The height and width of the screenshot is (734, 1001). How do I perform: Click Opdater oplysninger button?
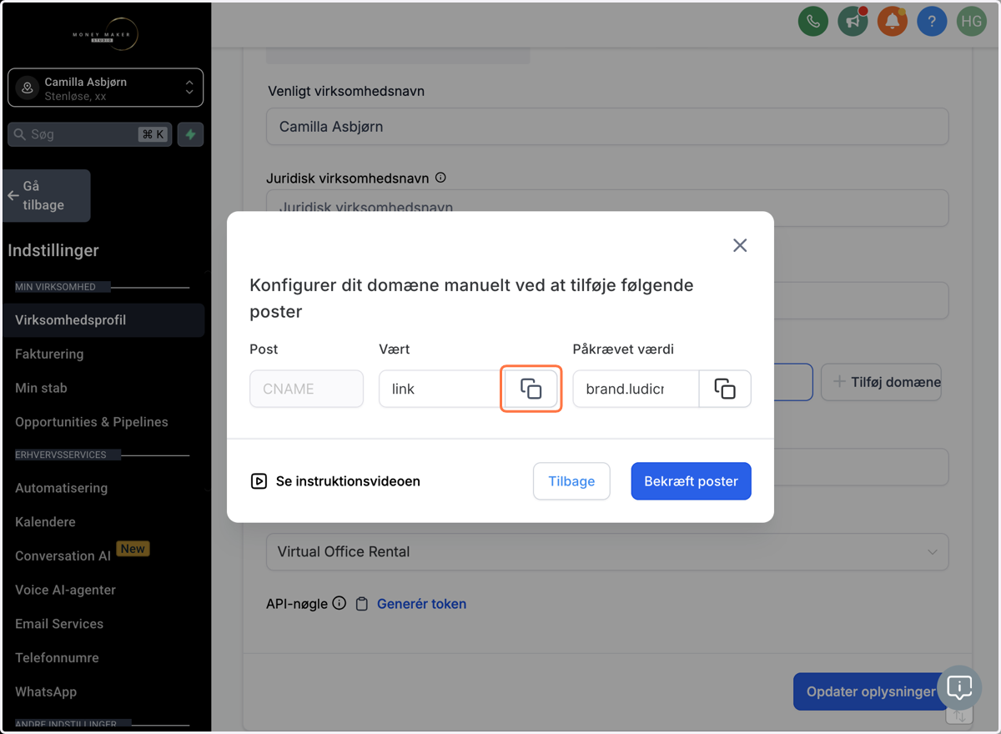[871, 692]
